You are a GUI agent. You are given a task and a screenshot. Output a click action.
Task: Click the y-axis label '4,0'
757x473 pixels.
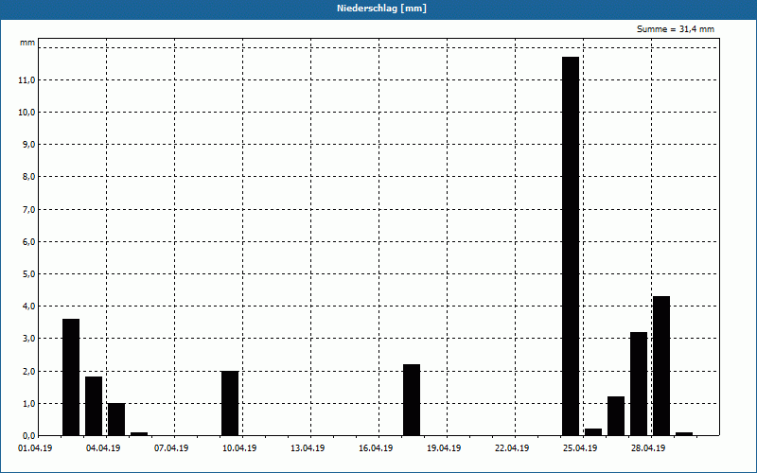coord(28,307)
